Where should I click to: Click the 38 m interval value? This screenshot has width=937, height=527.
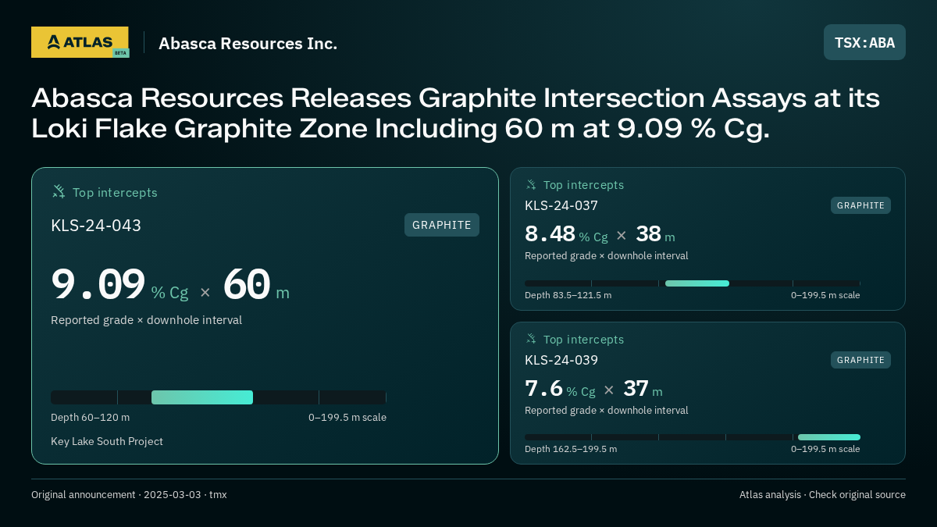(x=655, y=233)
